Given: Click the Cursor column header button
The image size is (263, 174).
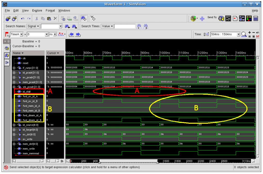Looking at the screenshot, I should click(53, 53).
